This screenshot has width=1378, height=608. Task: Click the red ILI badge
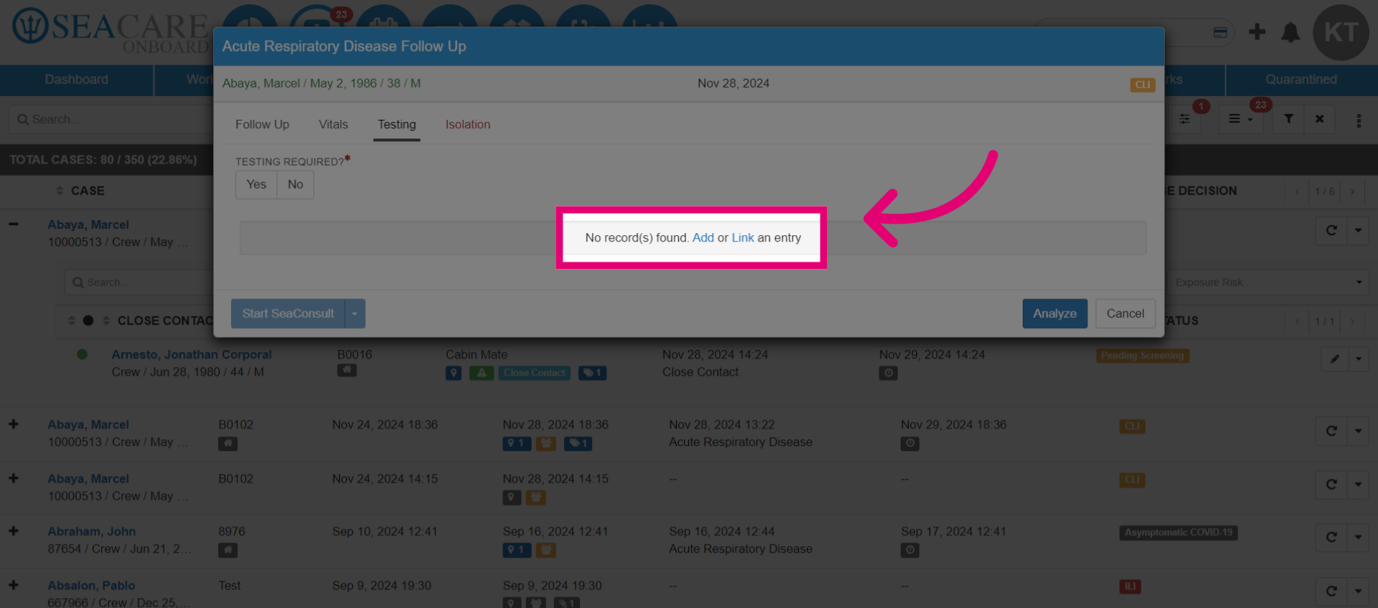tap(1130, 586)
